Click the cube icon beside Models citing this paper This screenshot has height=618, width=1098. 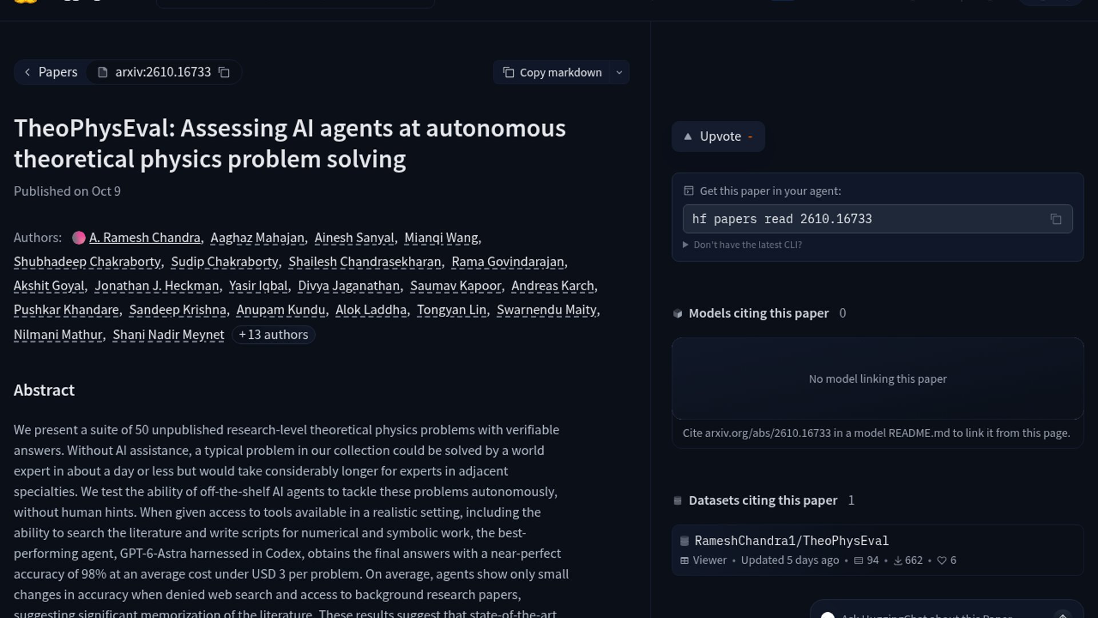(x=678, y=314)
